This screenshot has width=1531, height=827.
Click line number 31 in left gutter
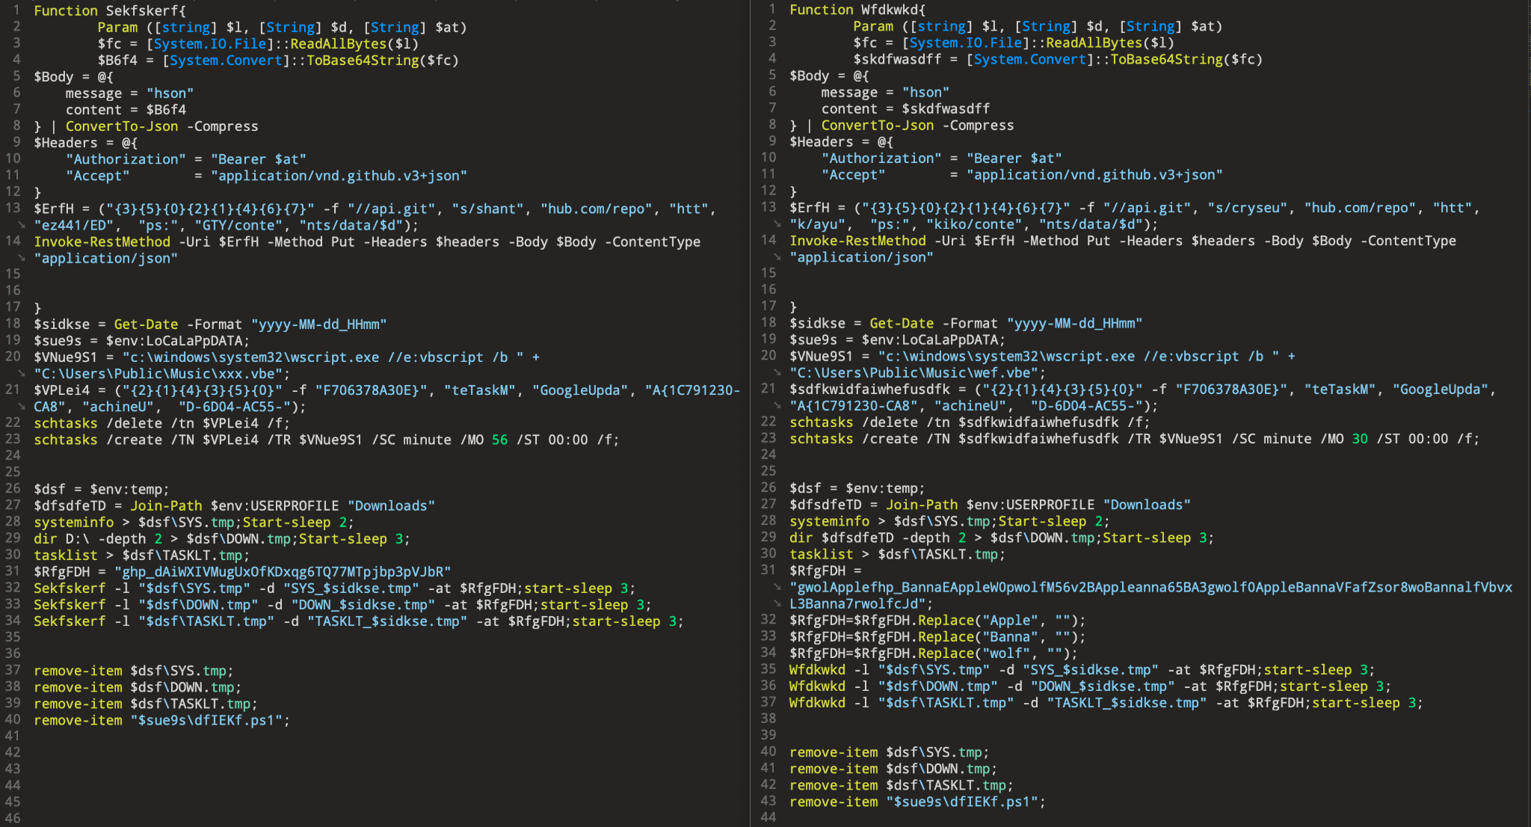click(13, 571)
